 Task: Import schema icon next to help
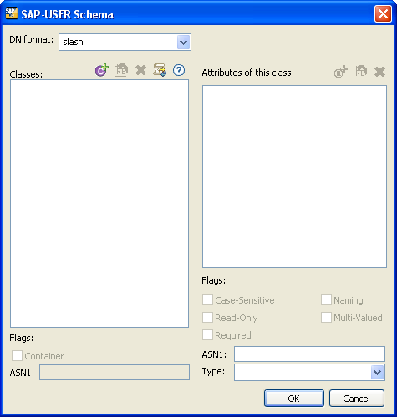[x=160, y=70]
